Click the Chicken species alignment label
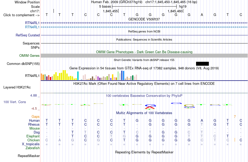Viewport: 248px width, 162px height. click(x=33, y=140)
